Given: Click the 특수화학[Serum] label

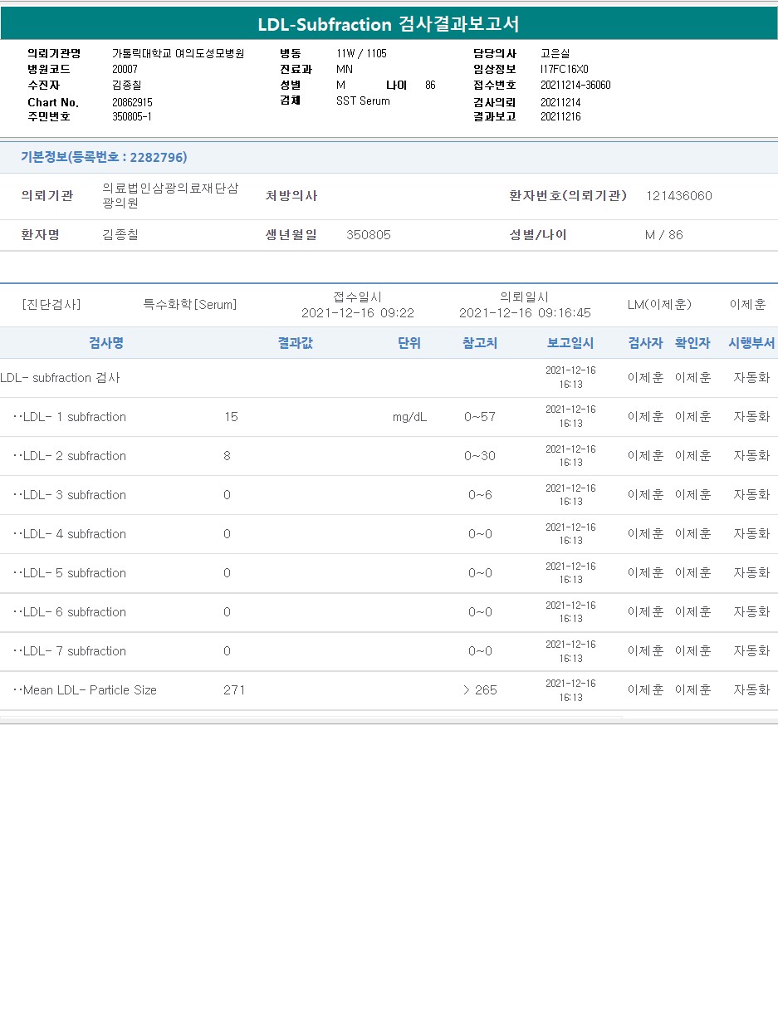Looking at the screenshot, I should pos(189,305).
